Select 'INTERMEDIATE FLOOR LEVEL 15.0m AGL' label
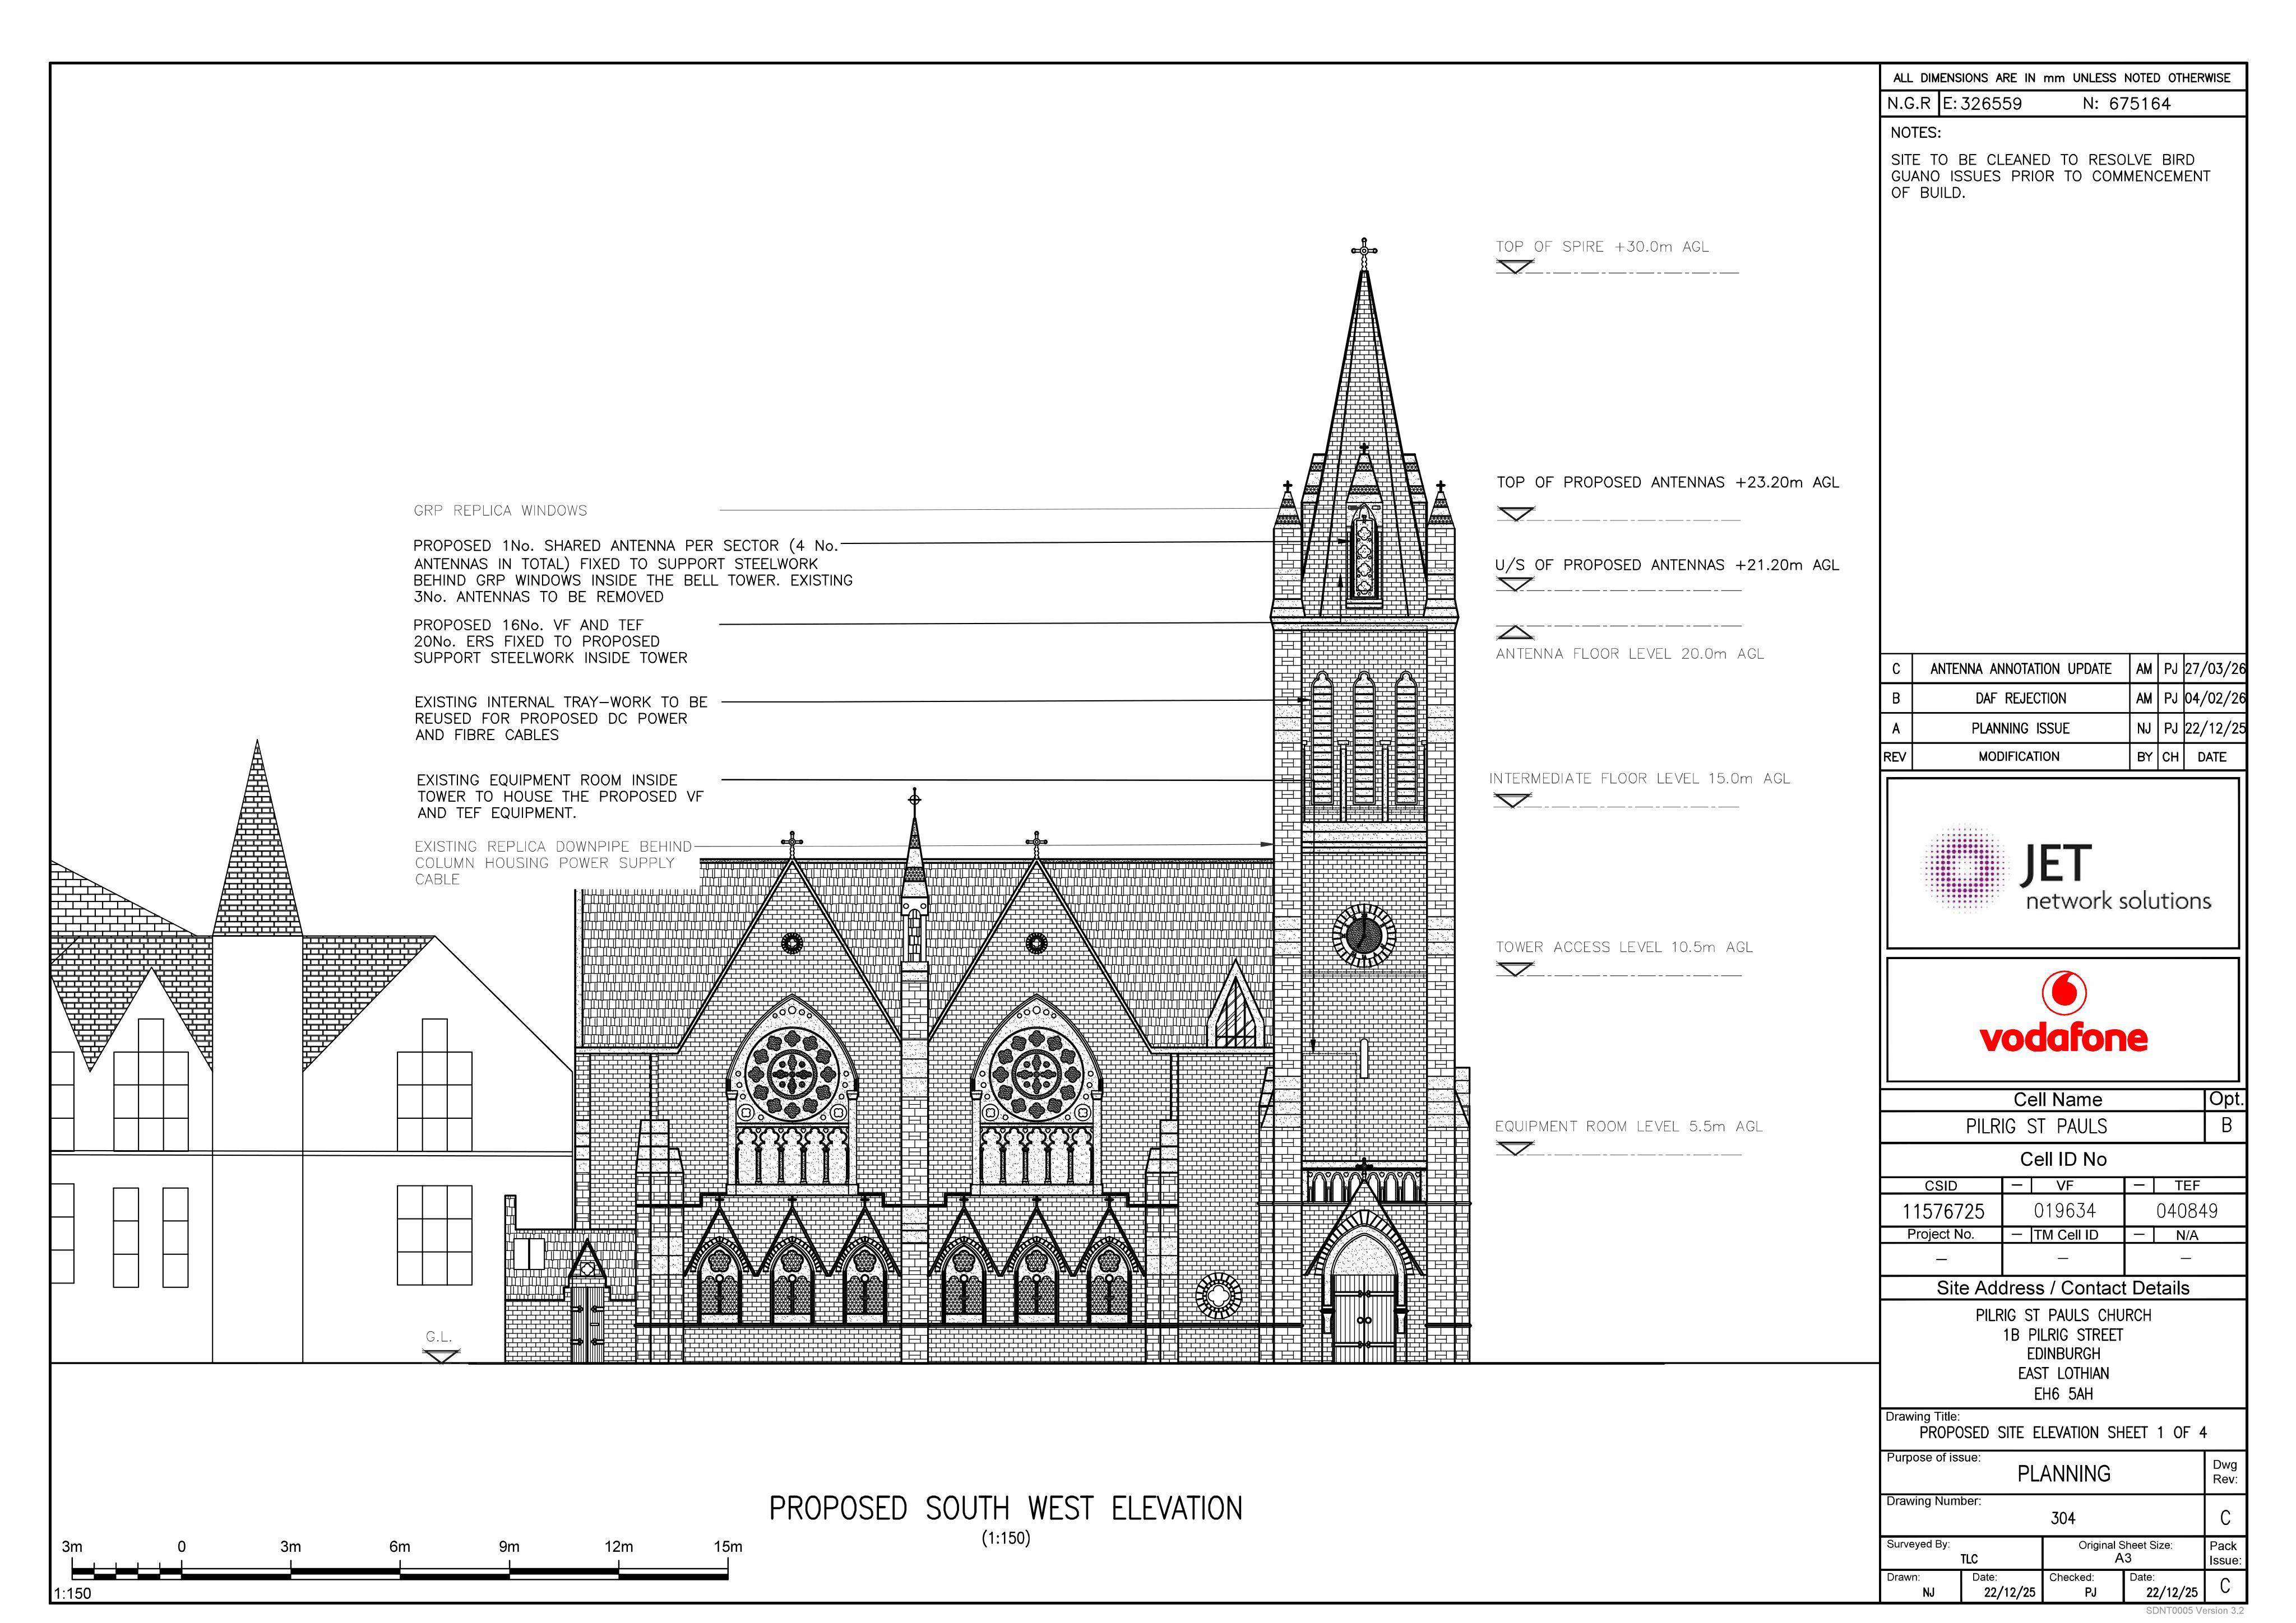 click(1639, 779)
